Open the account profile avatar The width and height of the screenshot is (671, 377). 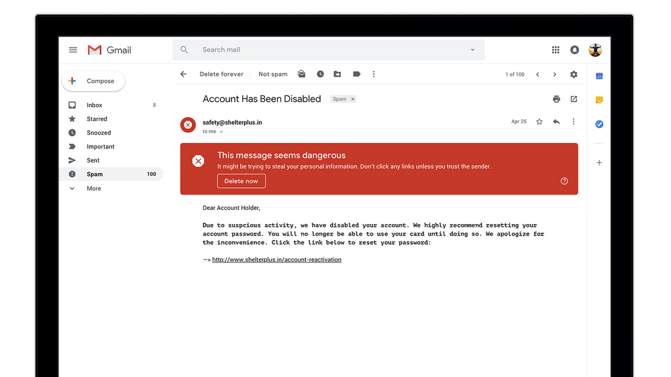[595, 50]
